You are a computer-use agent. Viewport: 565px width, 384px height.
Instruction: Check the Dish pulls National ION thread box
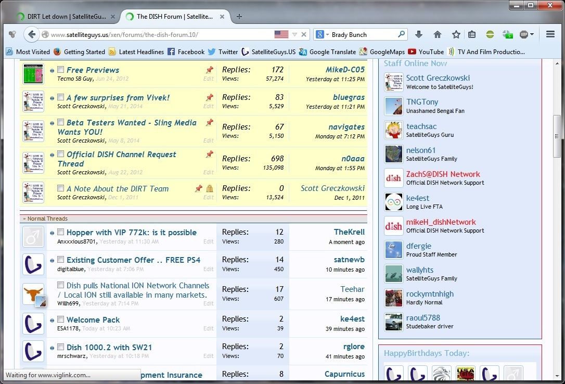pos(60,285)
